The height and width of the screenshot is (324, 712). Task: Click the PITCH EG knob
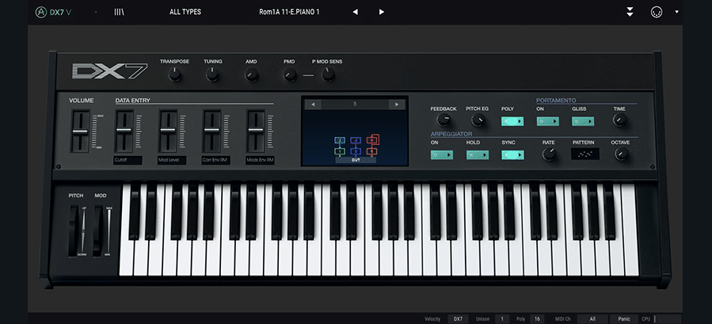(478, 120)
